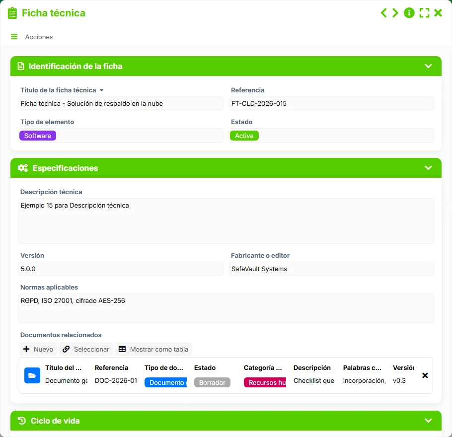Edit the Referencia field FT-CLD-2026-015
The width and height of the screenshot is (452, 437).
331,103
